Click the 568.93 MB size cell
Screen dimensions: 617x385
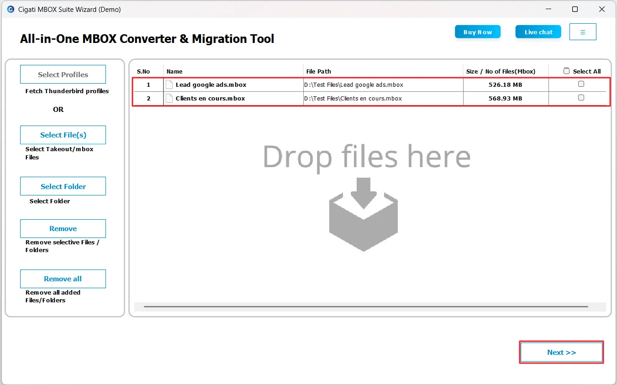(x=506, y=98)
